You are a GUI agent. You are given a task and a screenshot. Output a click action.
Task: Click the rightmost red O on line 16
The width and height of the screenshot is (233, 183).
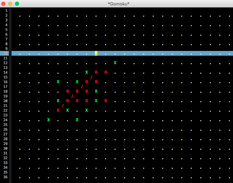pos(96,82)
